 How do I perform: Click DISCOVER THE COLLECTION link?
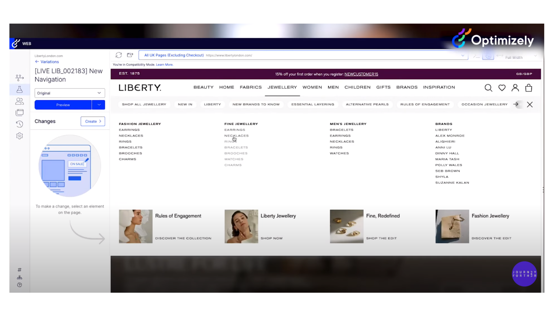tap(183, 238)
